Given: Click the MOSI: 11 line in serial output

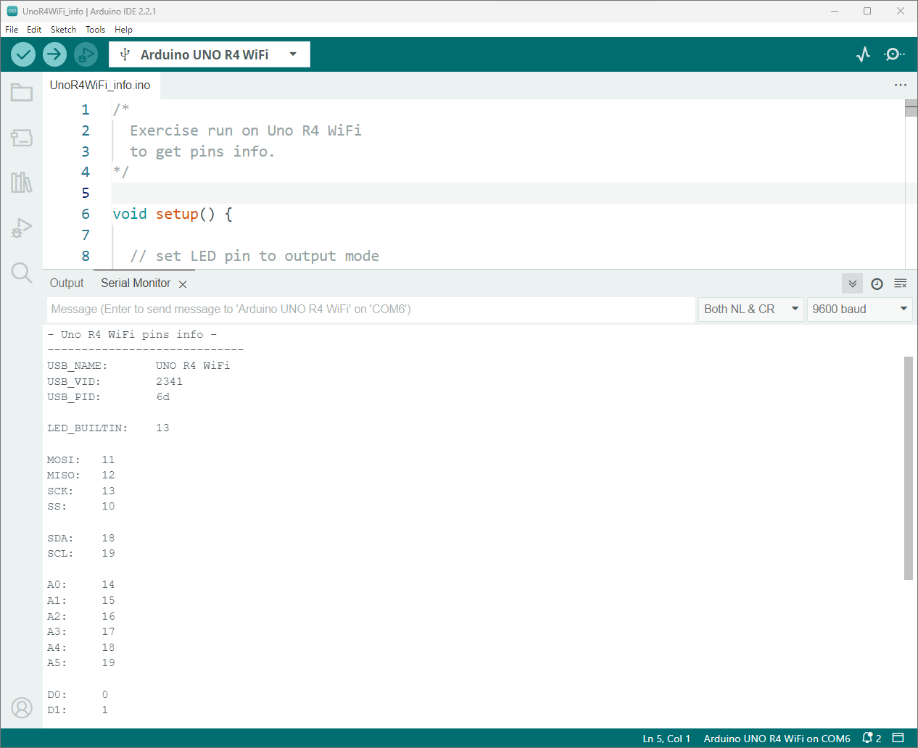Looking at the screenshot, I should click(80, 460).
